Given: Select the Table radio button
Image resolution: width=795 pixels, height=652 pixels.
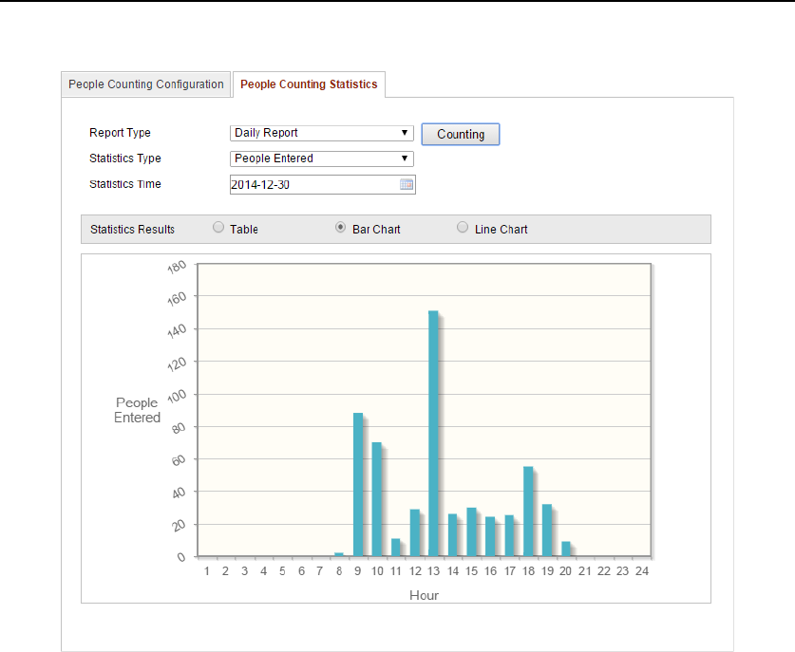Looking at the screenshot, I should [x=218, y=228].
